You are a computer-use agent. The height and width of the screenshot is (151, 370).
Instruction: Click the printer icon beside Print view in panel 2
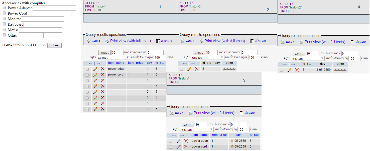(201, 41)
